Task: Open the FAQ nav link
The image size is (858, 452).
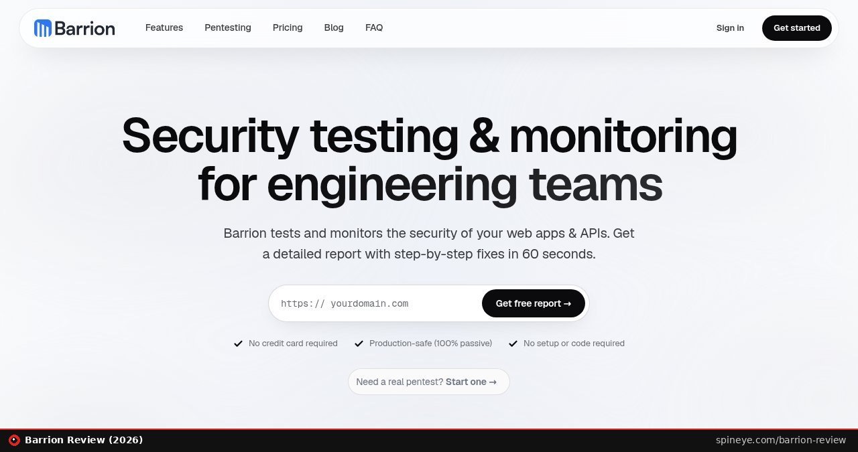Action: pos(374,27)
